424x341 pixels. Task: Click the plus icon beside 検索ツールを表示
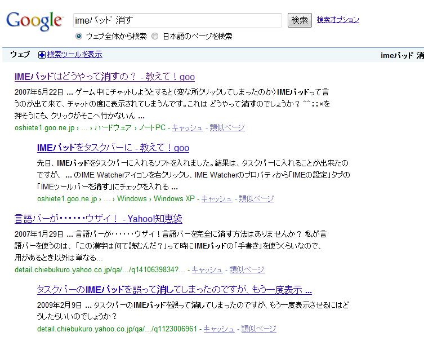pos(42,55)
